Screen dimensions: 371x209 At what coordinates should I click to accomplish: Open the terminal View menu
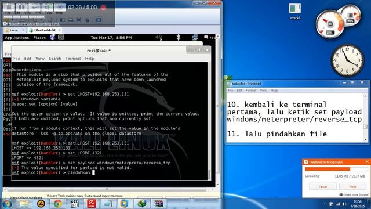[x=40, y=59]
